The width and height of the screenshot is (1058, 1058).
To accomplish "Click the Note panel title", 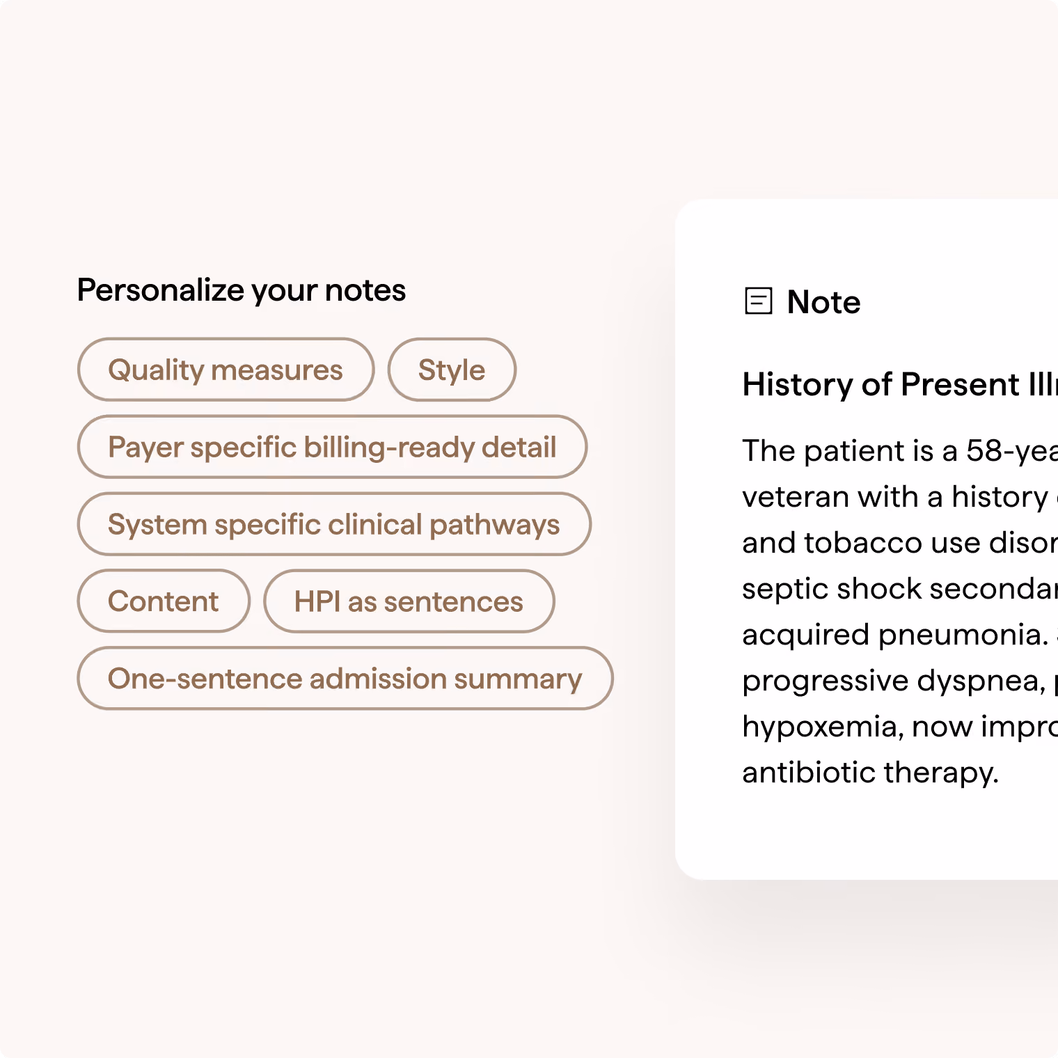I will [823, 302].
